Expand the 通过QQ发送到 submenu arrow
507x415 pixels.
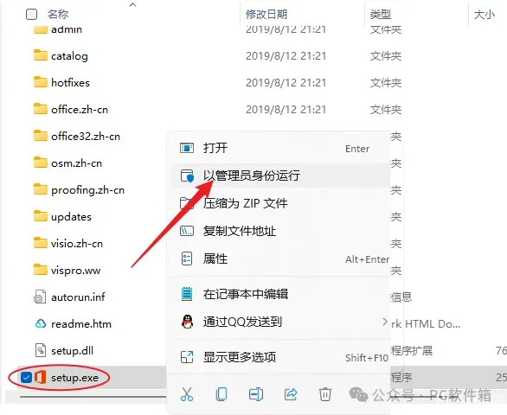pyautogui.click(x=384, y=322)
